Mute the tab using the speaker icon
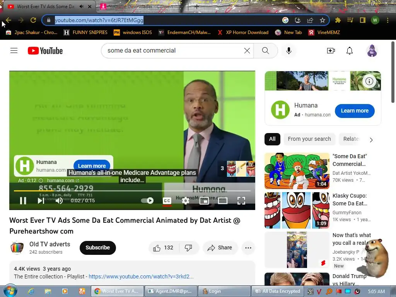The image size is (396, 297). tap(81, 7)
